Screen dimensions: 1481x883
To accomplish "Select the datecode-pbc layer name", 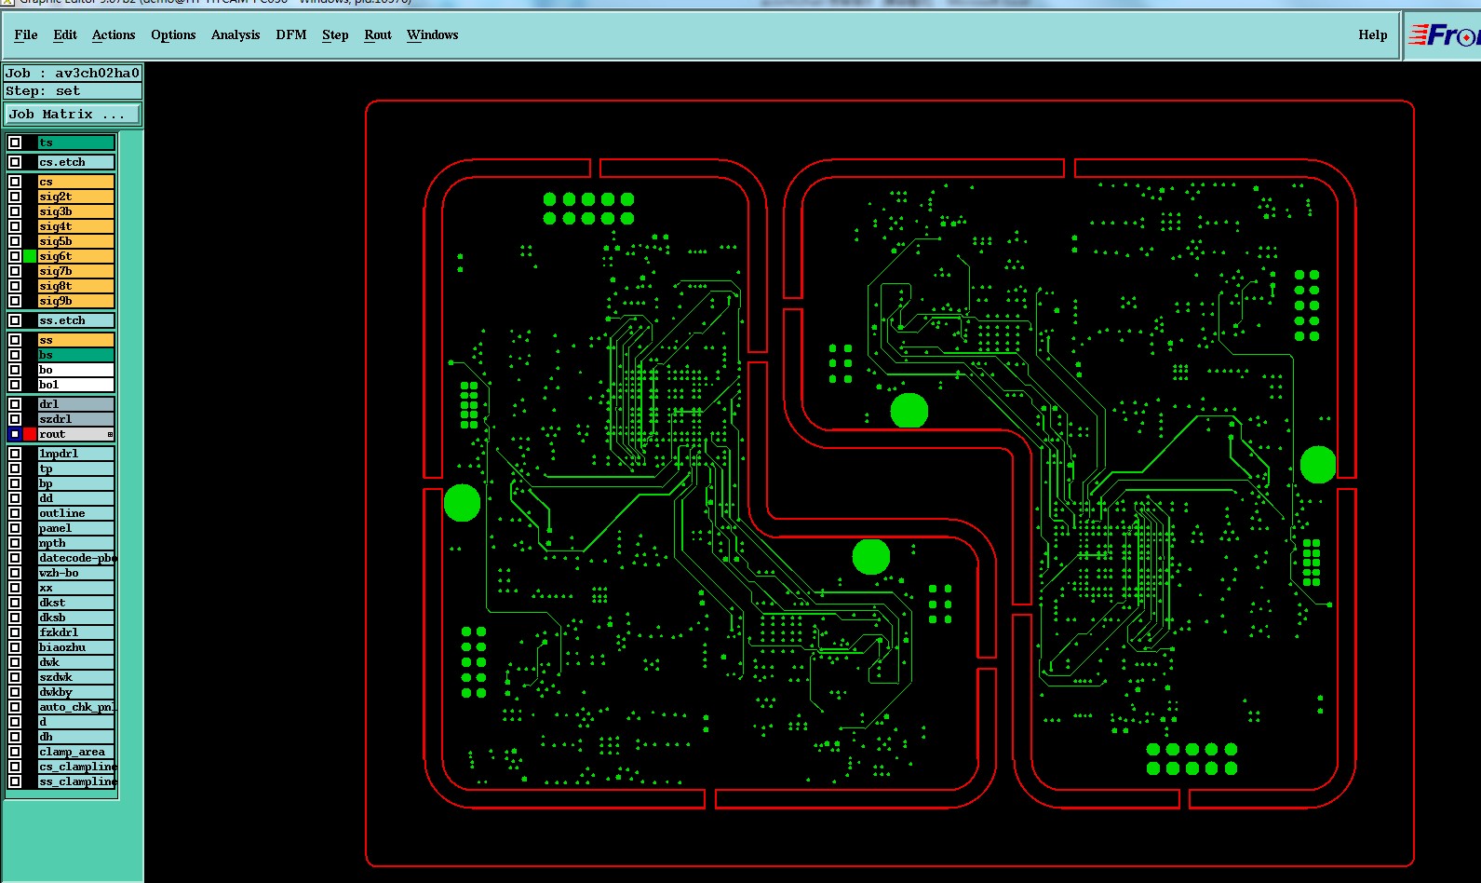I will coord(76,558).
